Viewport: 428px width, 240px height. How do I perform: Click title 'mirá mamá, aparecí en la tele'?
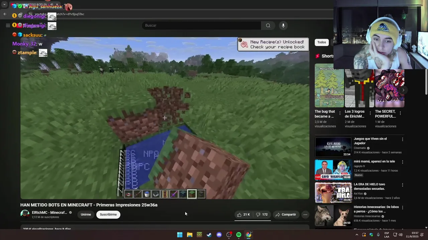tap(374, 161)
